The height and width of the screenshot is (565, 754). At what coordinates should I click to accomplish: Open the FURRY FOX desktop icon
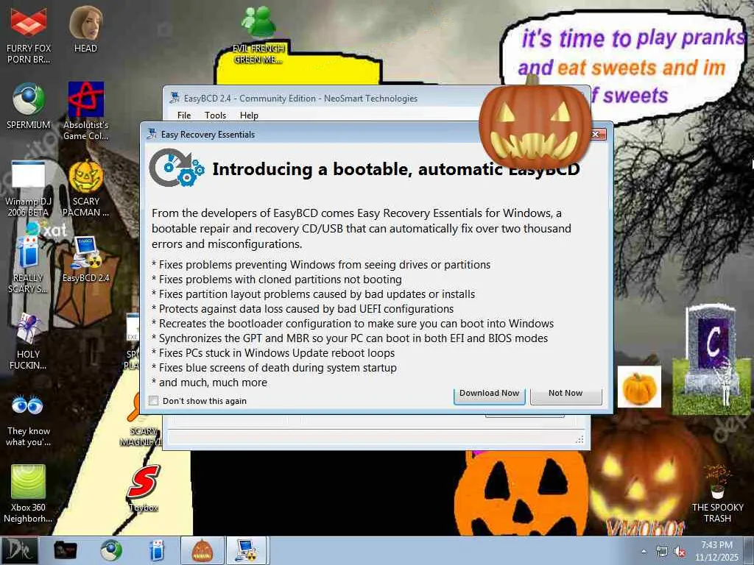tap(29, 34)
